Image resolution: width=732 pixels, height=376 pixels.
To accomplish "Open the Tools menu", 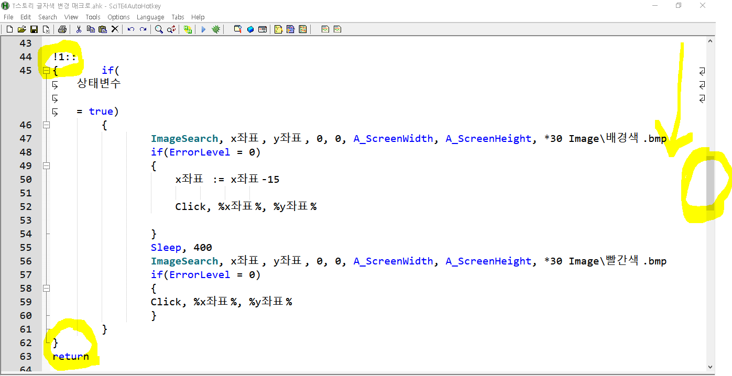I will click(x=93, y=17).
